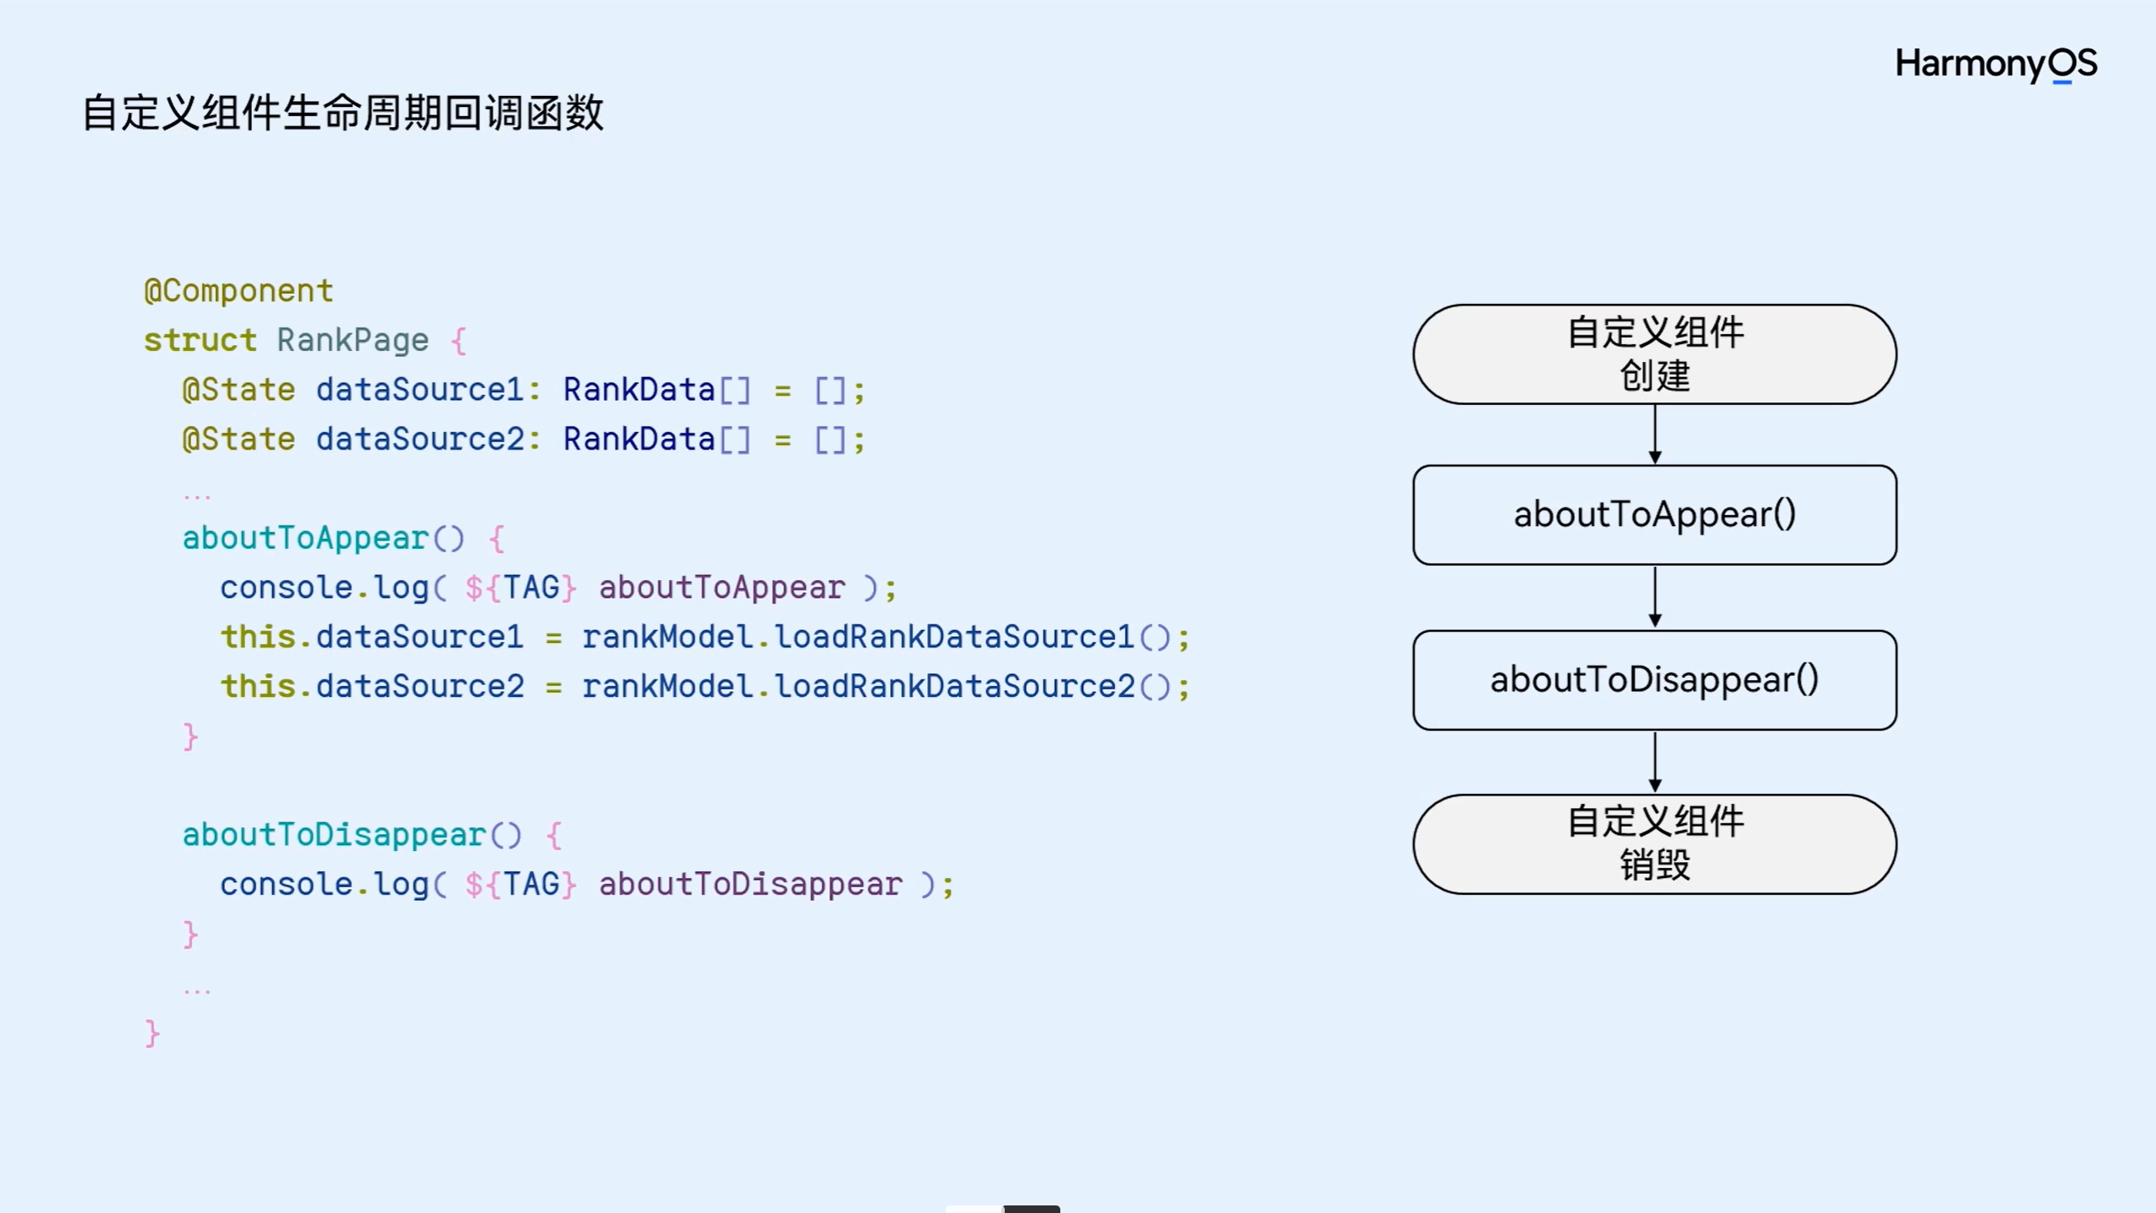This screenshot has width=2156, height=1213.
Task: Select the 自定义组件销毁 flowchart node
Action: click(x=1655, y=844)
